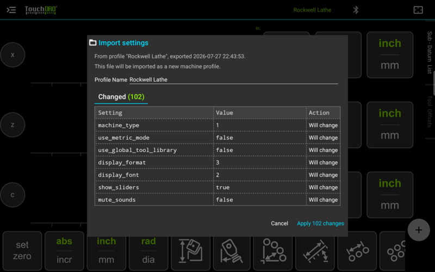Select the X axis round button
The width and height of the screenshot is (435, 272).
[x=13, y=55]
